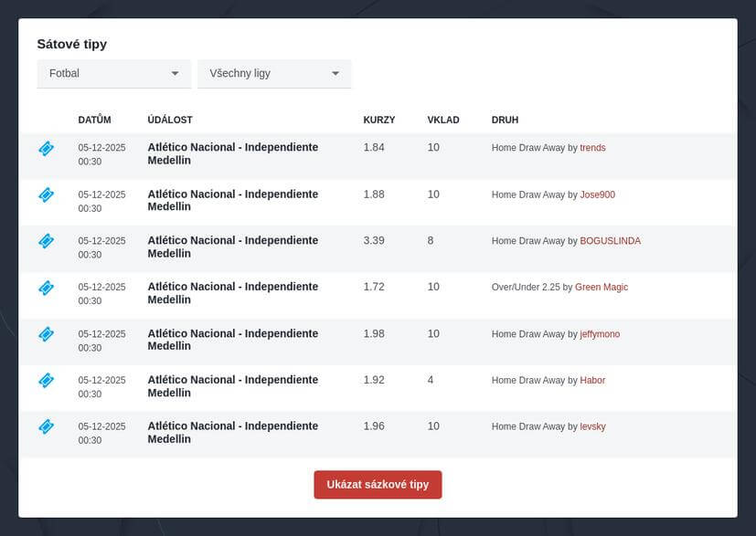Open the levsky tipster profile

tap(592, 426)
